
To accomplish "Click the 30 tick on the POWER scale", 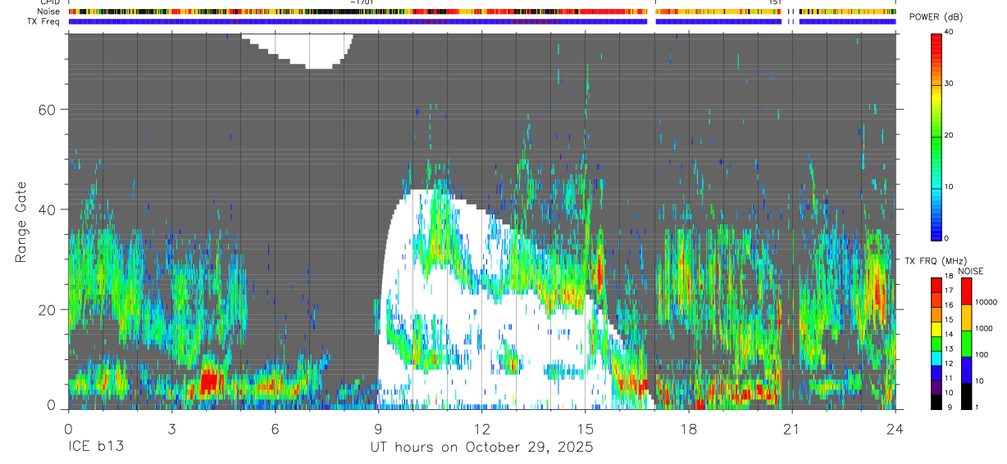I will click(x=949, y=83).
